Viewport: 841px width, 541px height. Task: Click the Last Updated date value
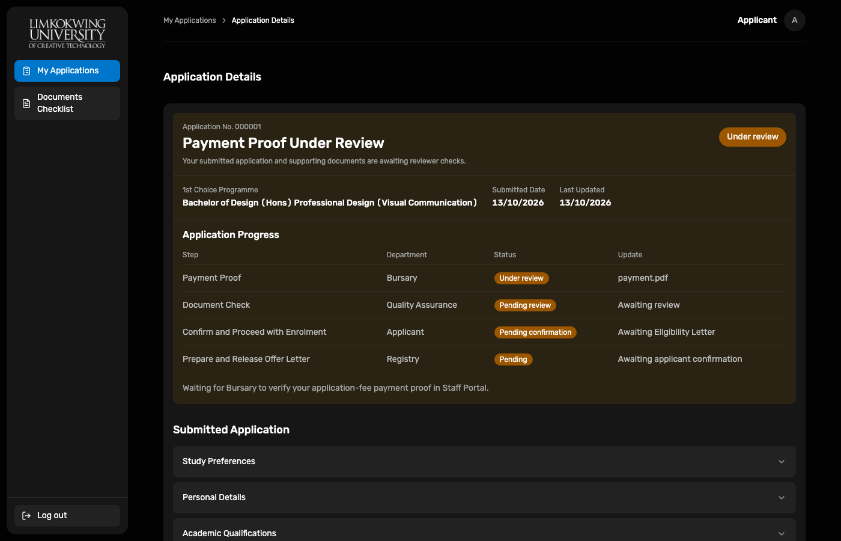tap(585, 203)
